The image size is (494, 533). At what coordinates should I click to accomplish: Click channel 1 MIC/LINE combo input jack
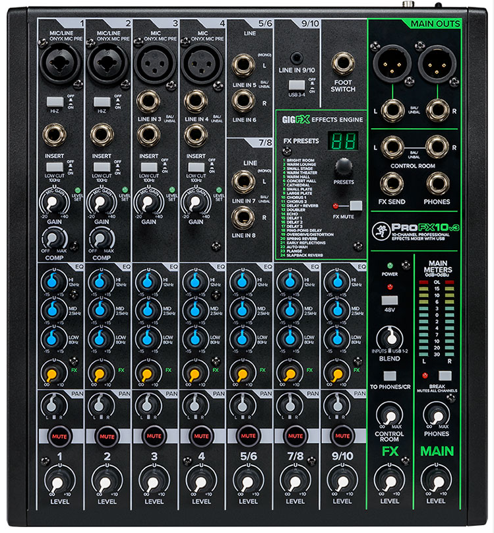(x=61, y=63)
